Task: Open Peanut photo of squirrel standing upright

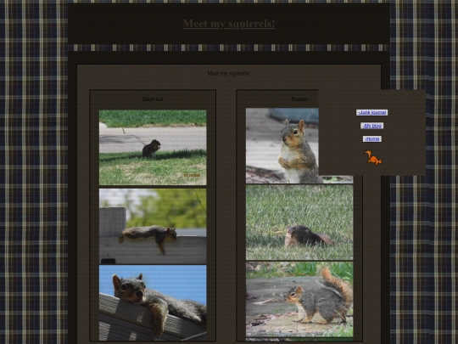Action: pos(282,146)
